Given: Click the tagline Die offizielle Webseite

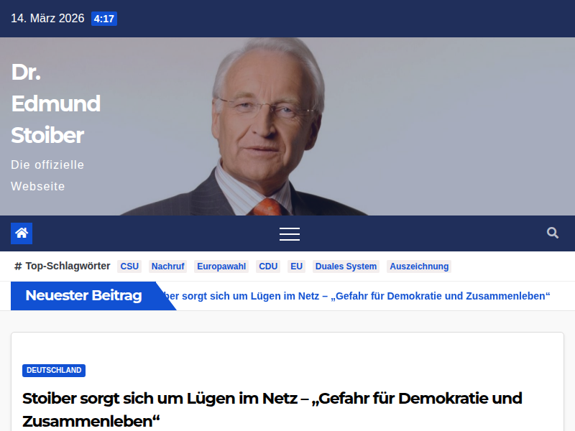Looking at the screenshot, I should (x=46, y=175).
